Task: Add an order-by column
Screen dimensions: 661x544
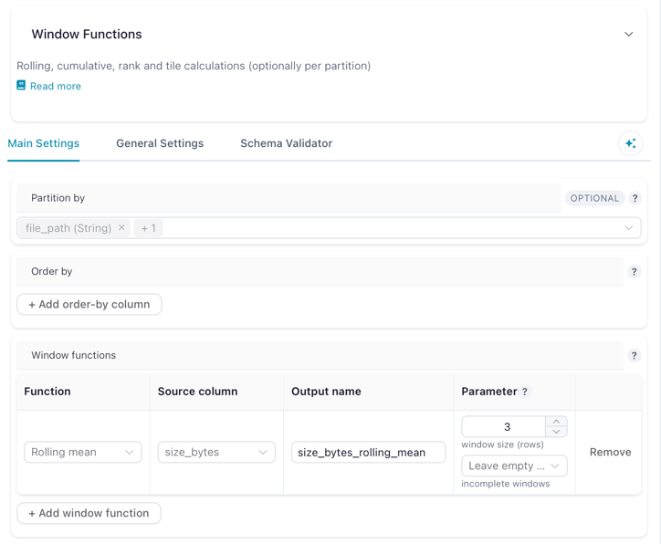Action: point(89,304)
